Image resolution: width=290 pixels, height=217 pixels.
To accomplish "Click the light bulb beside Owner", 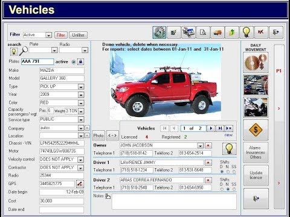I will 229,149.
